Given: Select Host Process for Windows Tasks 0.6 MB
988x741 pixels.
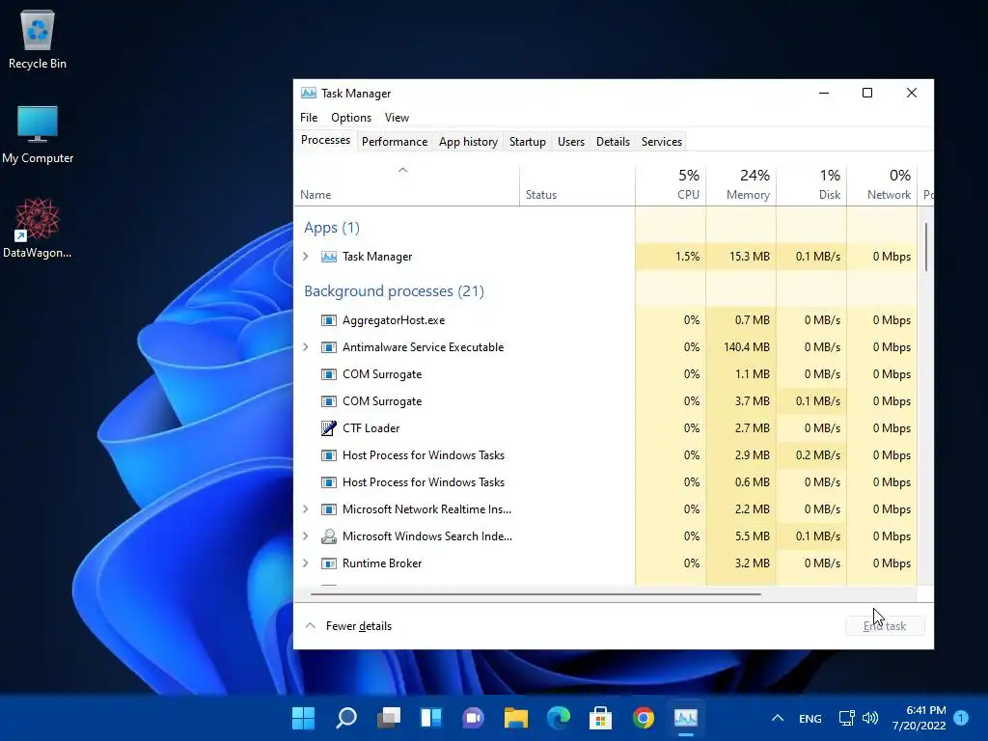Looking at the screenshot, I should tap(606, 482).
